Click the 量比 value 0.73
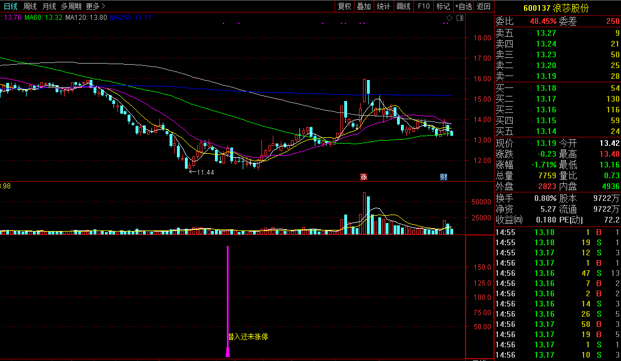 [612, 175]
